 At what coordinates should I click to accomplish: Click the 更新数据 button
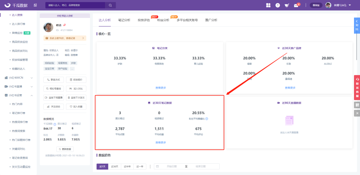click(65, 149)
